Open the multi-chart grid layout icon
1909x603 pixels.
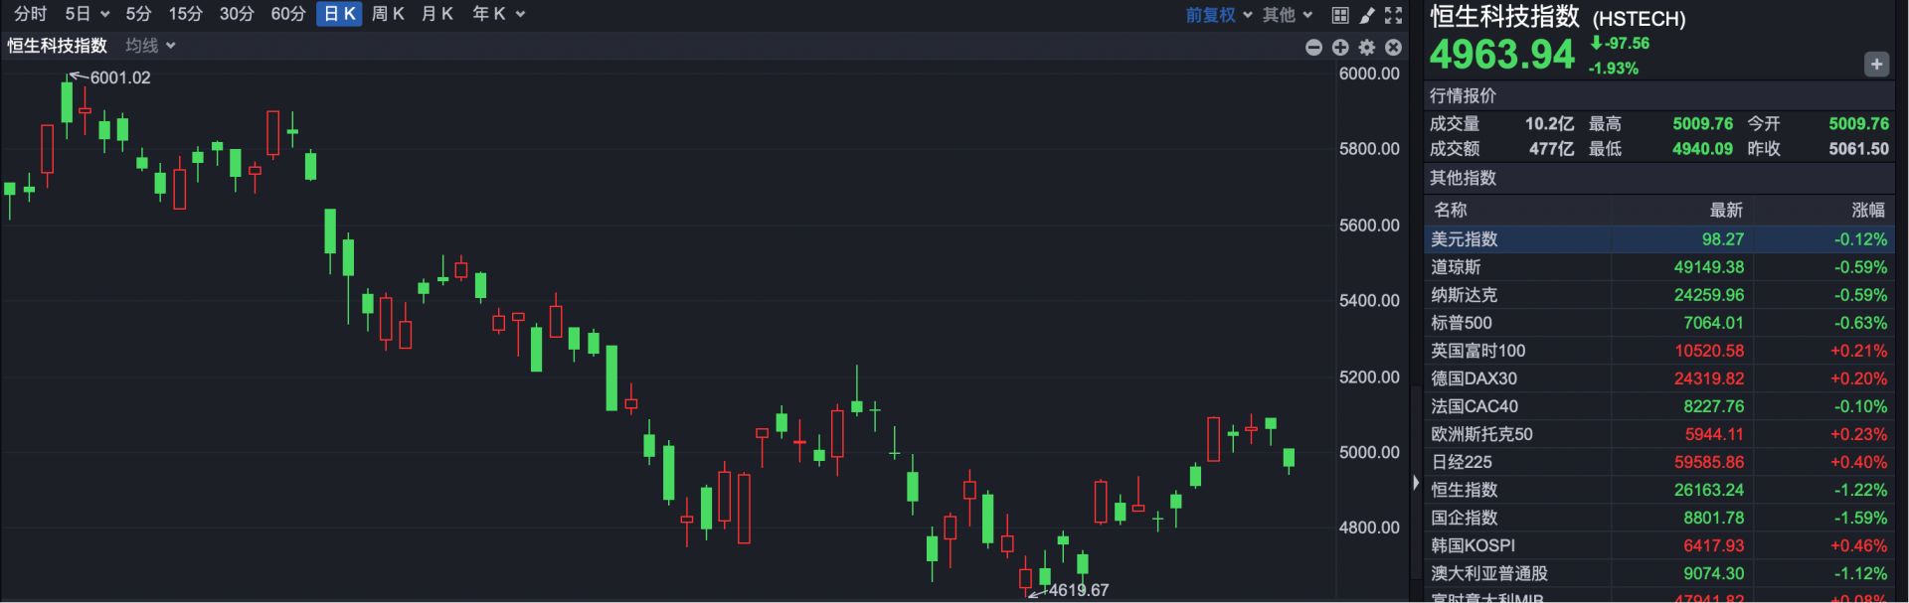coord(1340,15)
